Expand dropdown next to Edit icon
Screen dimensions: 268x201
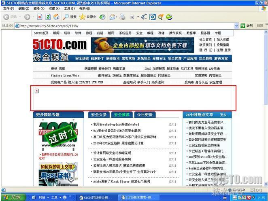pos(138,17)
